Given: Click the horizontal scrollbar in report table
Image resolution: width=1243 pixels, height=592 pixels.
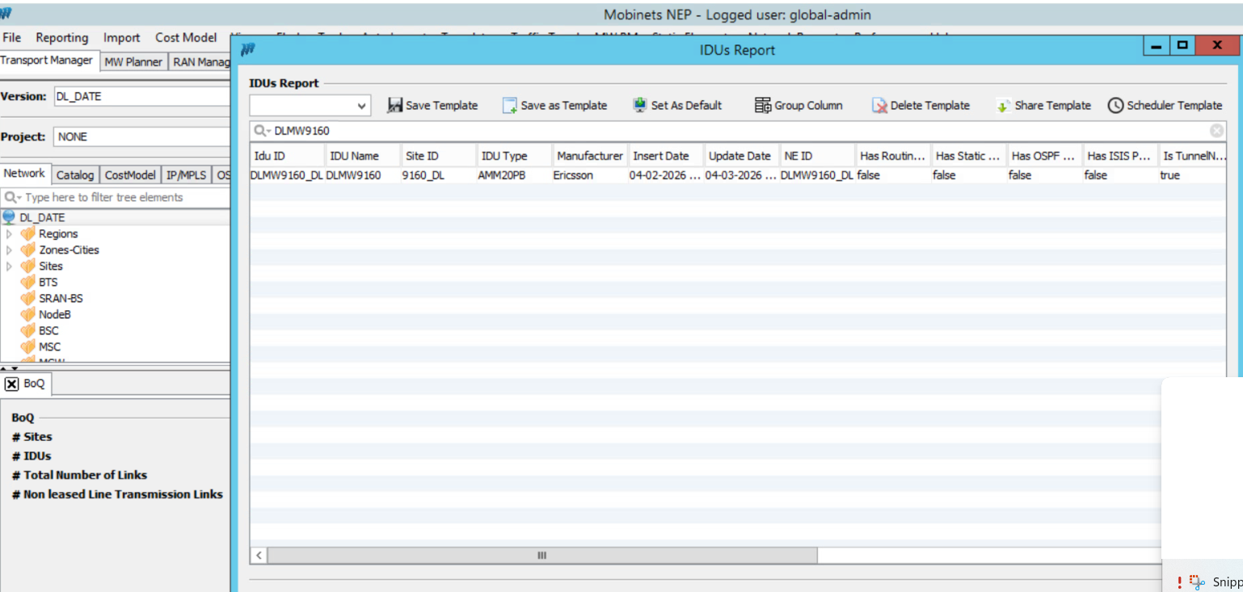Looking at the screenshot, I should click(541, 556).
